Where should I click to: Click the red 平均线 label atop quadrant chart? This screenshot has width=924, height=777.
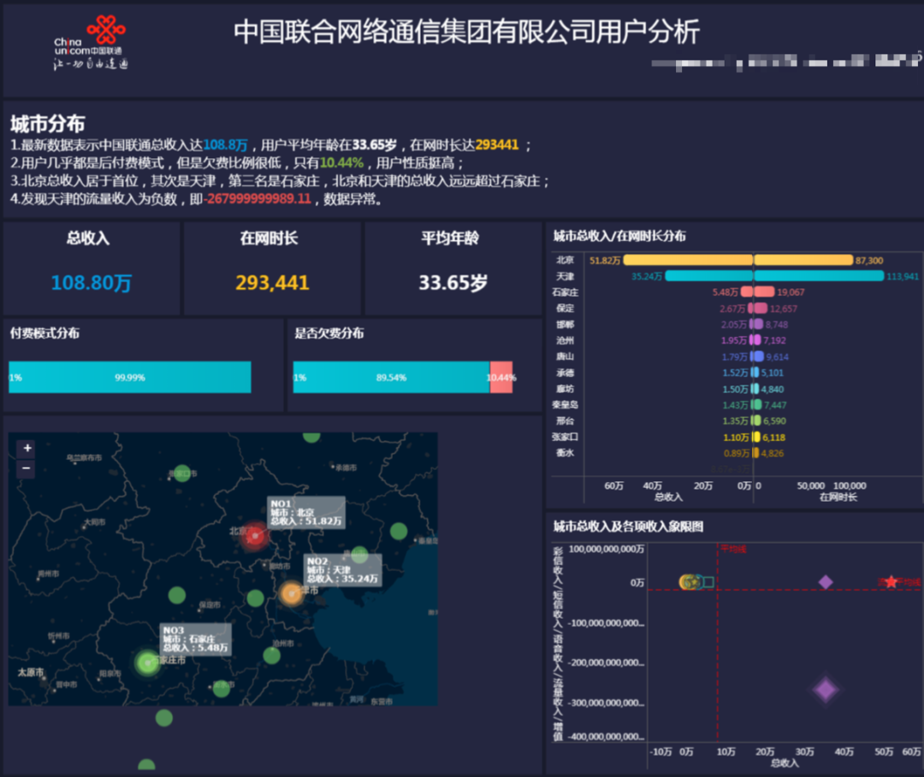tap(733, 549)
